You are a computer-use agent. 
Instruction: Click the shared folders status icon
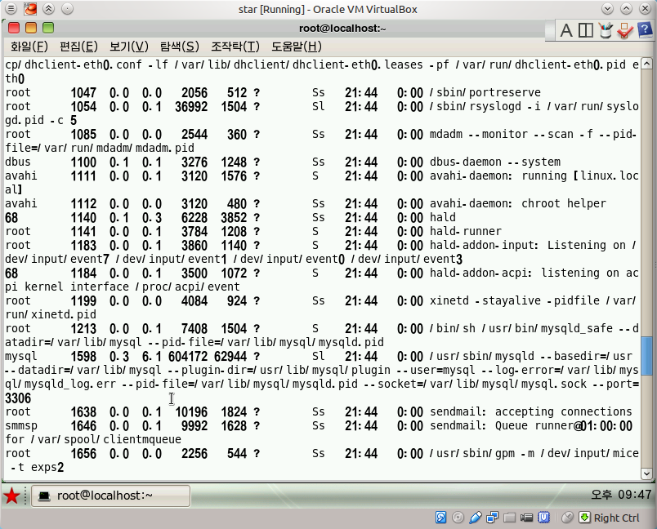510,518
